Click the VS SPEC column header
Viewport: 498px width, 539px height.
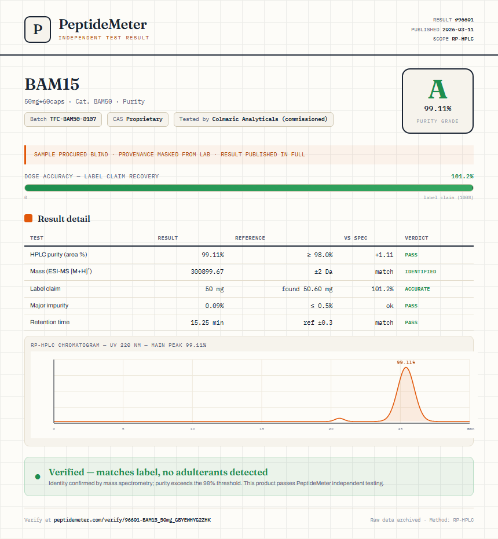pos(356,238)
